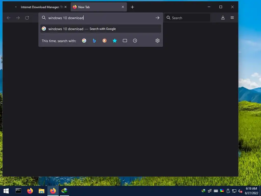Open search settings gear icon
261x196 pixels.
(158, 41)
